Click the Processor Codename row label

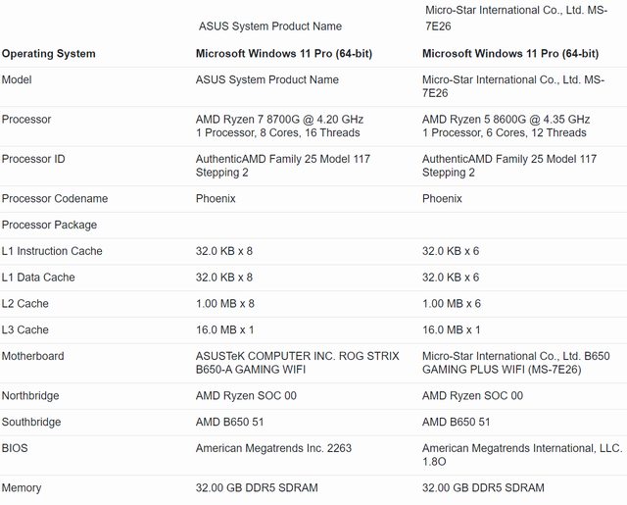(x=55, y=198)
